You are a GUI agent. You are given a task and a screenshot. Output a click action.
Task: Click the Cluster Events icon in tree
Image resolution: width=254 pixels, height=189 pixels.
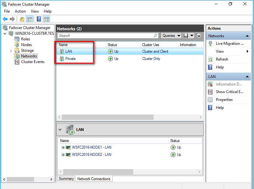pos(17,62)
